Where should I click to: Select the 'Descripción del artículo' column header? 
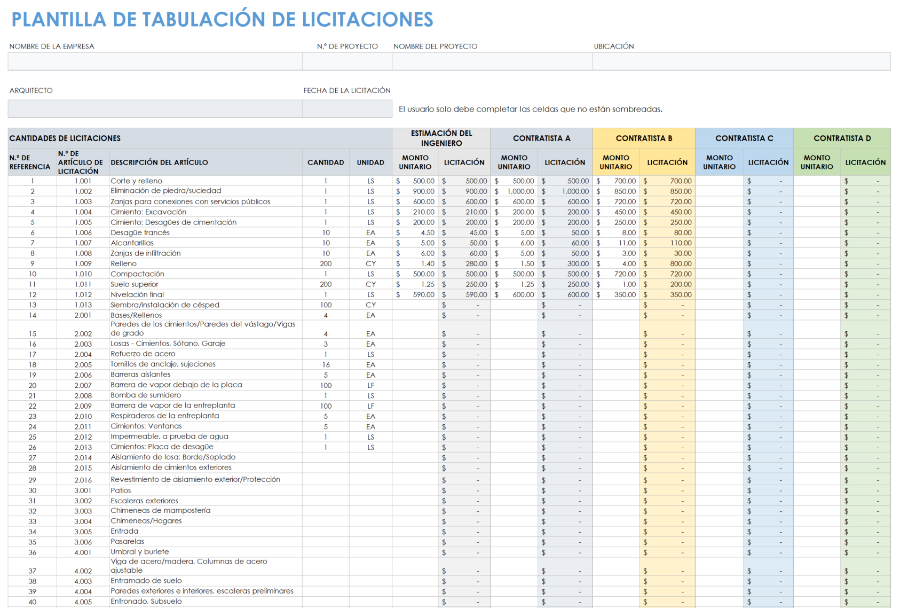[x=206, y=162]
